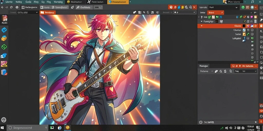Screen dimensions: 263x131
Task: Click the black color thumbnail on highlighted layer
Action: pyautogui.click(x=244, y=26)
